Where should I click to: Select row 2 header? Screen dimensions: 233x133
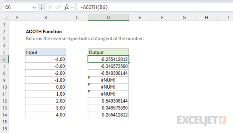[4, 32]
